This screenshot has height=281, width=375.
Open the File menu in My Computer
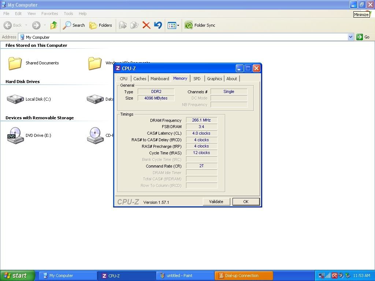pos(6,14)
